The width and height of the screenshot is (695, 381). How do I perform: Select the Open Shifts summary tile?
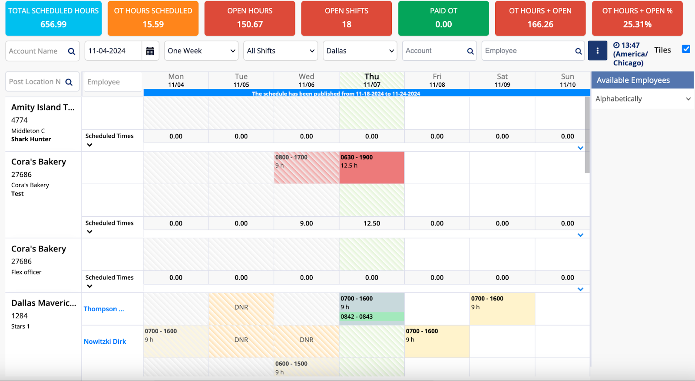(346, 18)
